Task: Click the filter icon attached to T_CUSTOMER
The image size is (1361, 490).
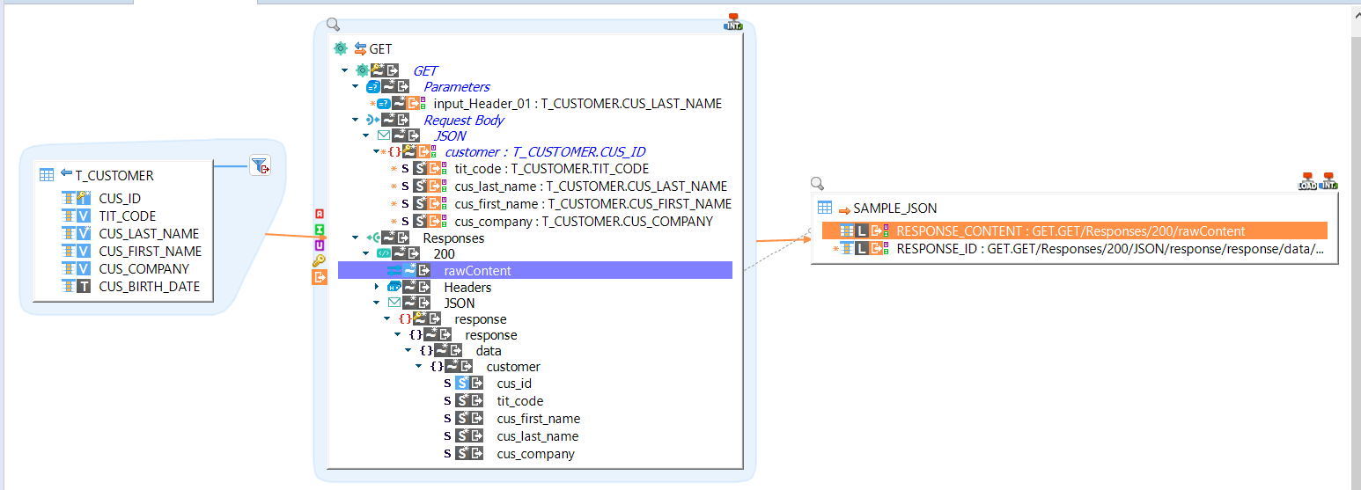Action: click(x=260, y=165)
